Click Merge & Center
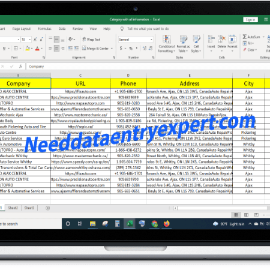Screen dimensions: 270x270 (95, 48)
